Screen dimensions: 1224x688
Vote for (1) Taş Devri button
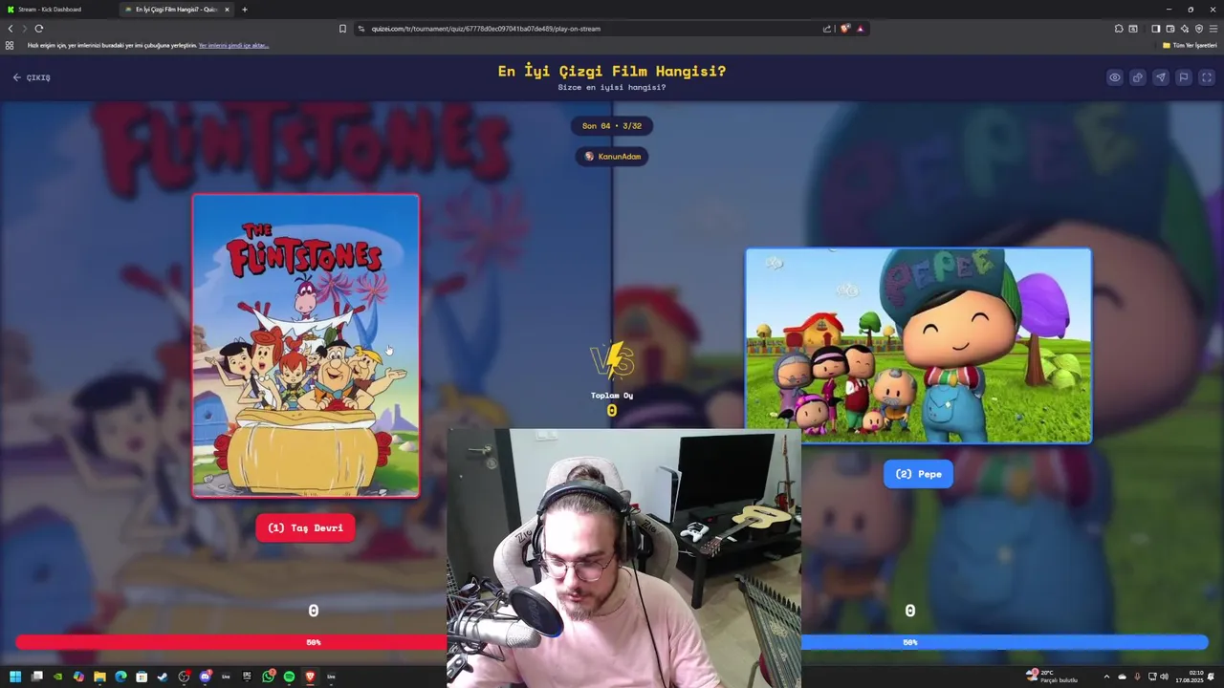(x=305, y=527)
